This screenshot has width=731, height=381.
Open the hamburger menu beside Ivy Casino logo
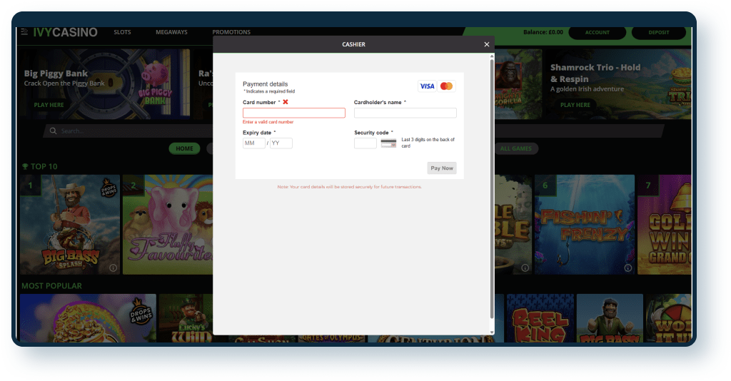(x=24, y=32)
